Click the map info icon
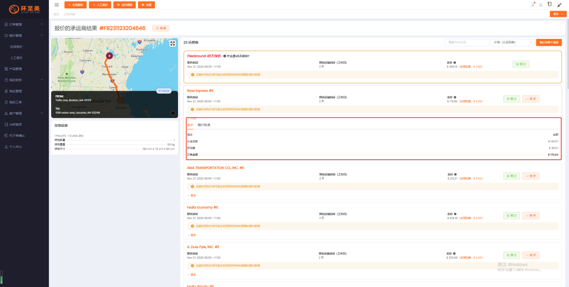 coord(173,113)
